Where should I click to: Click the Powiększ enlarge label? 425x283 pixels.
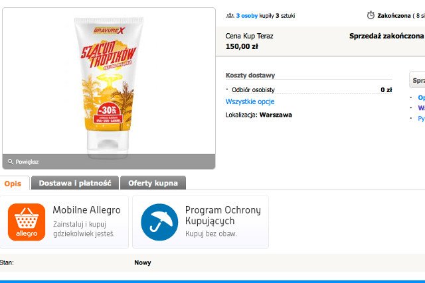27,162
